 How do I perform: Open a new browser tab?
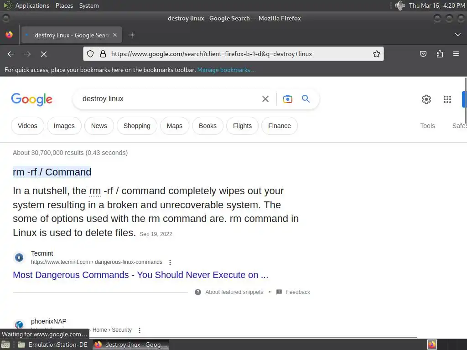tap(132, 35)
